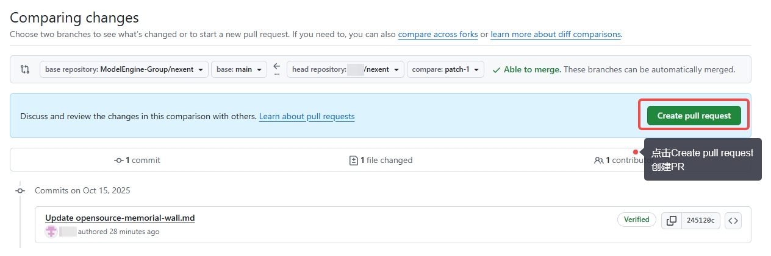Screen dimensions: 771x256
Task: Click the green Able to merge checkmark
Action: tap(497, 70)
